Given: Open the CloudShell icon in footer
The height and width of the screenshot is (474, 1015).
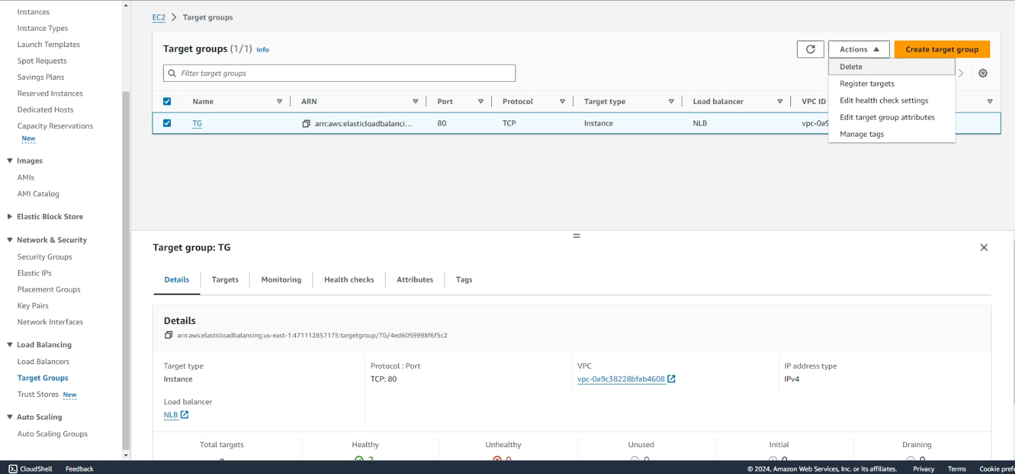Looking at the screenshot, I should point(12,469).
